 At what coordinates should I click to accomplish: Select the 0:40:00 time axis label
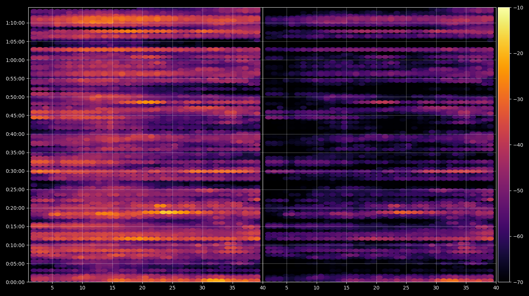[15, 134]
